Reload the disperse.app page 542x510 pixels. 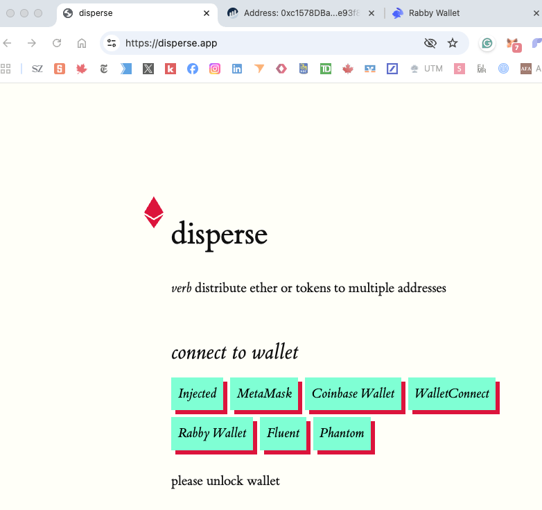[x=57, y=43]
